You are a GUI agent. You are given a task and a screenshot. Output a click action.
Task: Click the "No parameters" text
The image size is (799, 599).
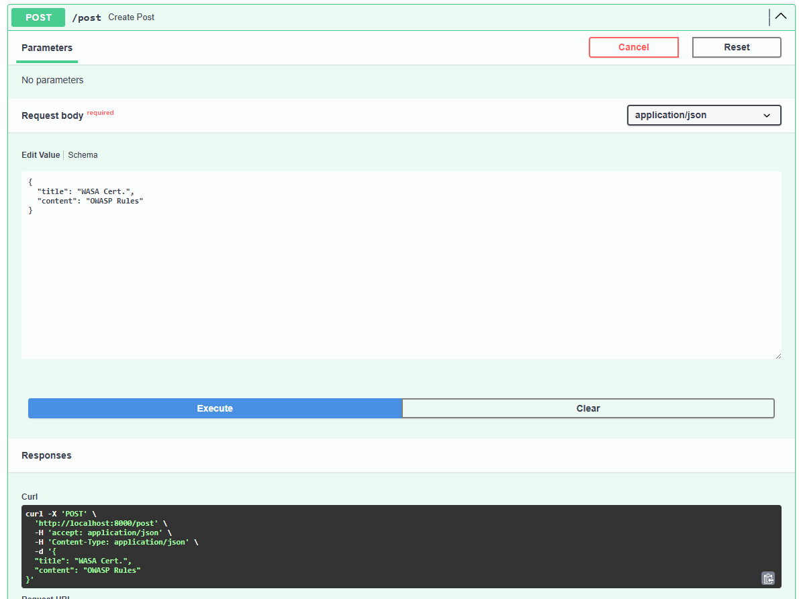coord(52,80)
